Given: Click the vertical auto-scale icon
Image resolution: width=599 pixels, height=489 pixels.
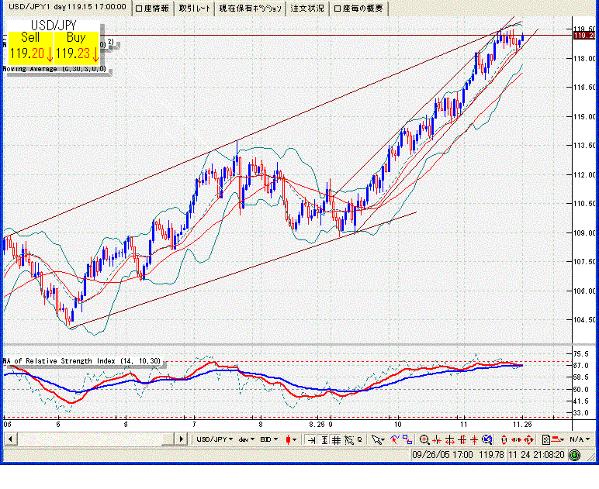Looking at the screenshot, I should pos(324,439).
